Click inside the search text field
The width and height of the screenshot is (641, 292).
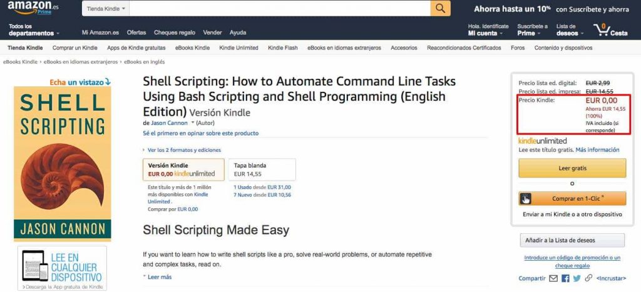280,9
